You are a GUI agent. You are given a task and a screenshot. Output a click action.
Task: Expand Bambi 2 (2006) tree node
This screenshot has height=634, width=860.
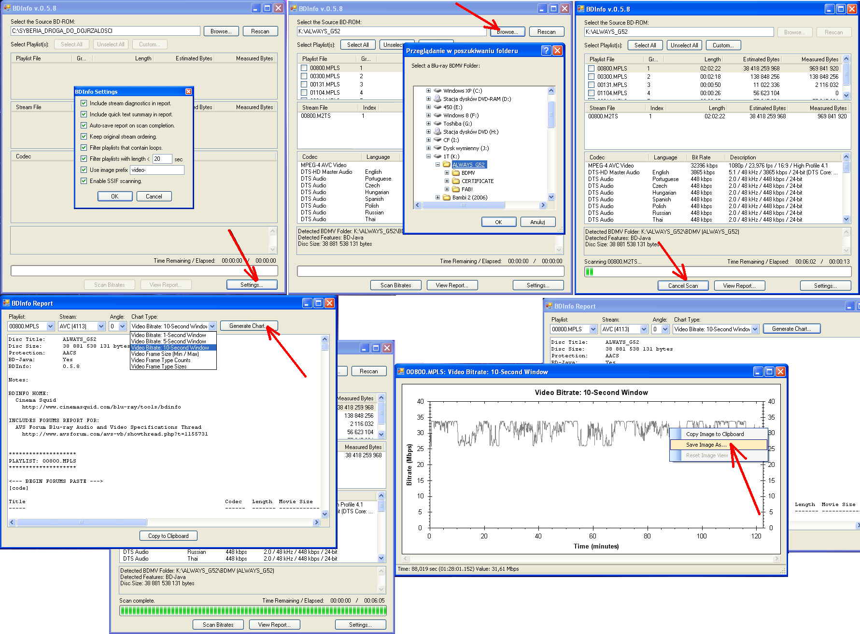pyautogui.click(x=437, y=197)
